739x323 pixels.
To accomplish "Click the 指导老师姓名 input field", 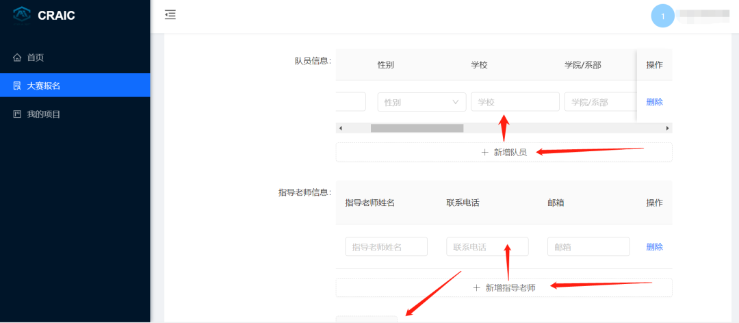I will point(386,247).
